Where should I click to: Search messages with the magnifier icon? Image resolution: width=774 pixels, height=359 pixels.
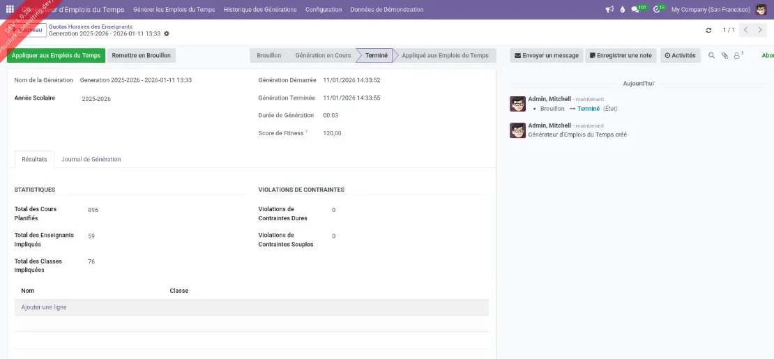pyautogui.click(x=711, y=56)
